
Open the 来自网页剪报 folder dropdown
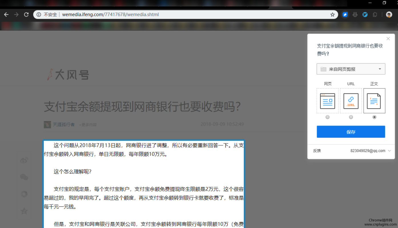coord(351,69)
